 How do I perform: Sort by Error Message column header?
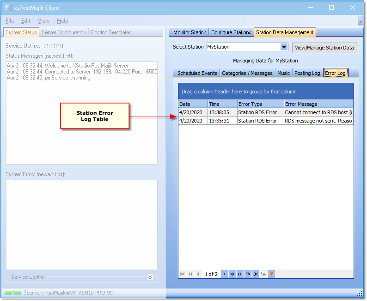[318, 104]
